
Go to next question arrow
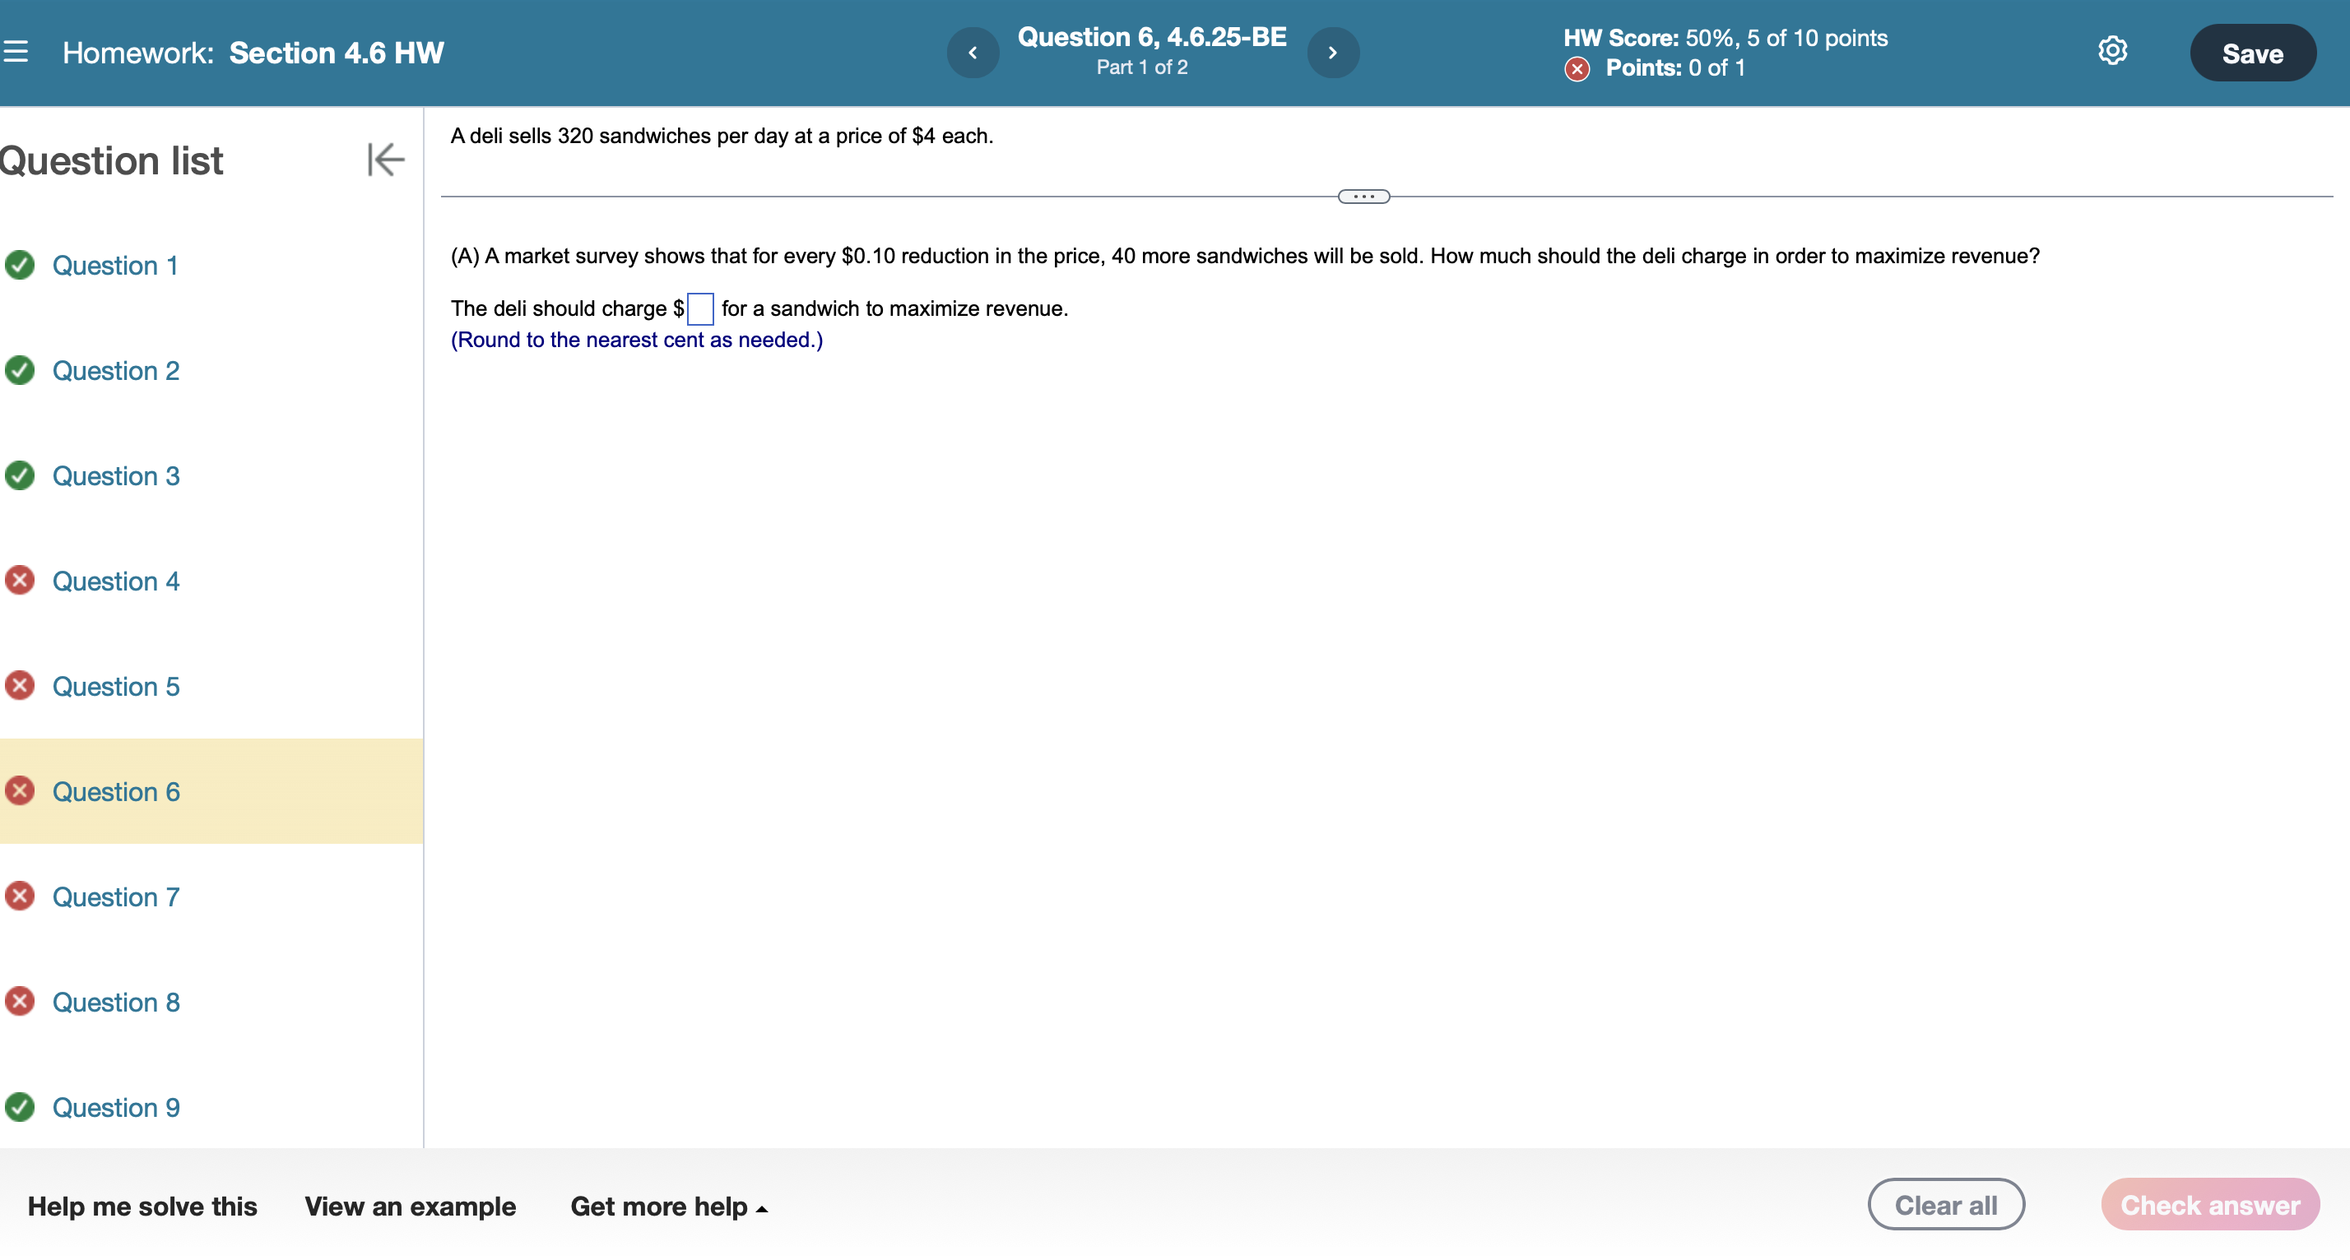[1333, 53]
